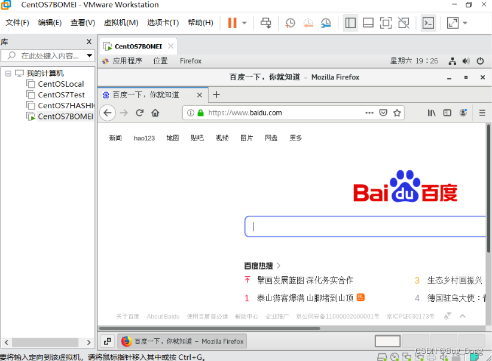Reload the current page in Firefox
Screen dimensions: 492x361
(140, 113)
